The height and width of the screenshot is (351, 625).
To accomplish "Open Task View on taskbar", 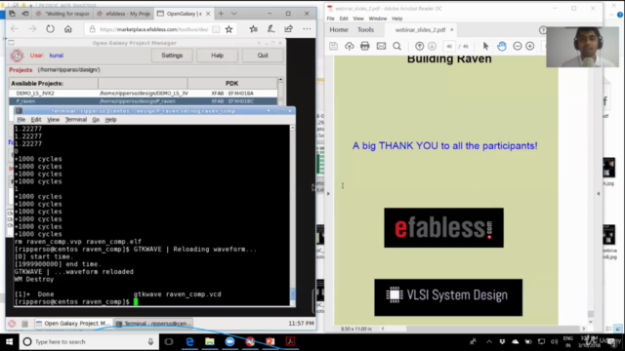I will pyautogui.click(x=169, y=342).
